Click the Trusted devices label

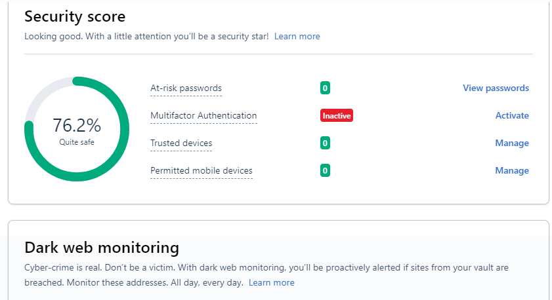point(181,143)
